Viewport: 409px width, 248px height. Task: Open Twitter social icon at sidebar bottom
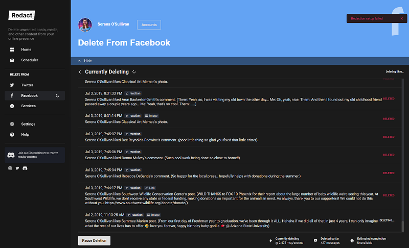[x=17, y=168]
